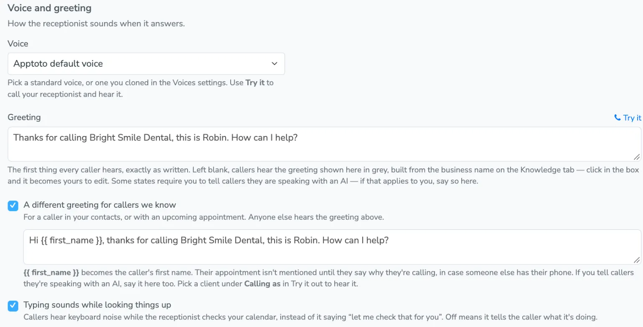Click the Try it phone link
The image size is (643, 327).
point(628,118)
